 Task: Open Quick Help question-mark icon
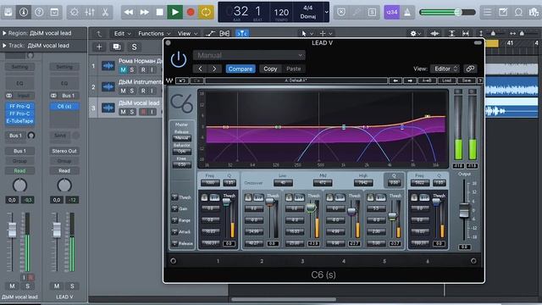39,12
